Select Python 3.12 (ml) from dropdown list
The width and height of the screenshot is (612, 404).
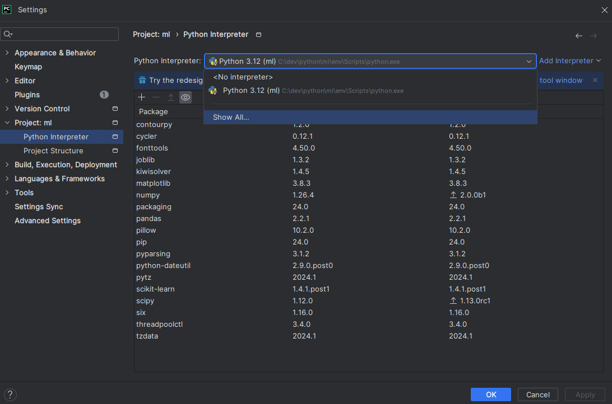pos(370,91)
